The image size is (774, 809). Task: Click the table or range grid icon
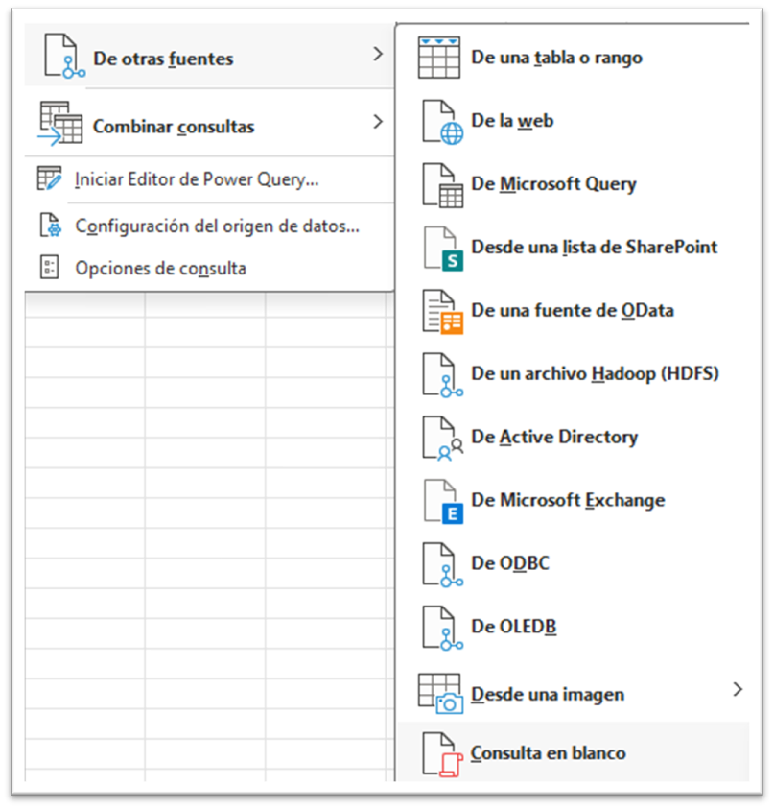click(439, 58)
